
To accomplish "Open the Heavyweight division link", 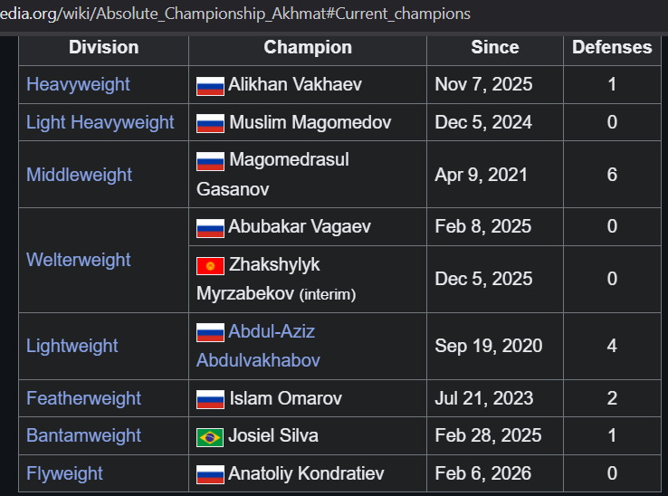I will 78,84.
